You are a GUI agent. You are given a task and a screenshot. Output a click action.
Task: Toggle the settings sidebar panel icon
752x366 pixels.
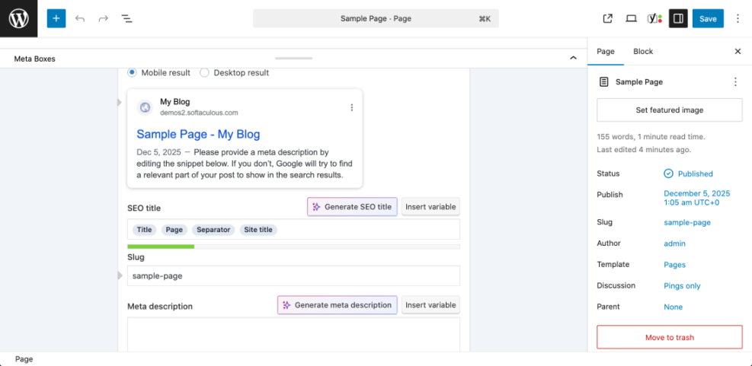(678, 19)
